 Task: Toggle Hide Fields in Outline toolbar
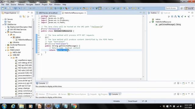pyautogui.click(x=179, y=16)
